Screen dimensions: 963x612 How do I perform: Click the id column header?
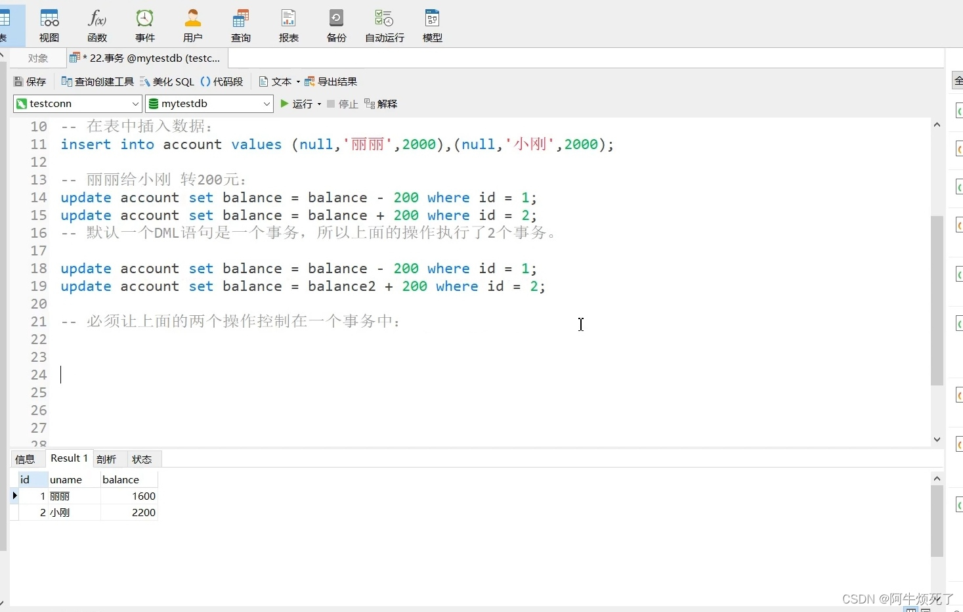(33, 479)
